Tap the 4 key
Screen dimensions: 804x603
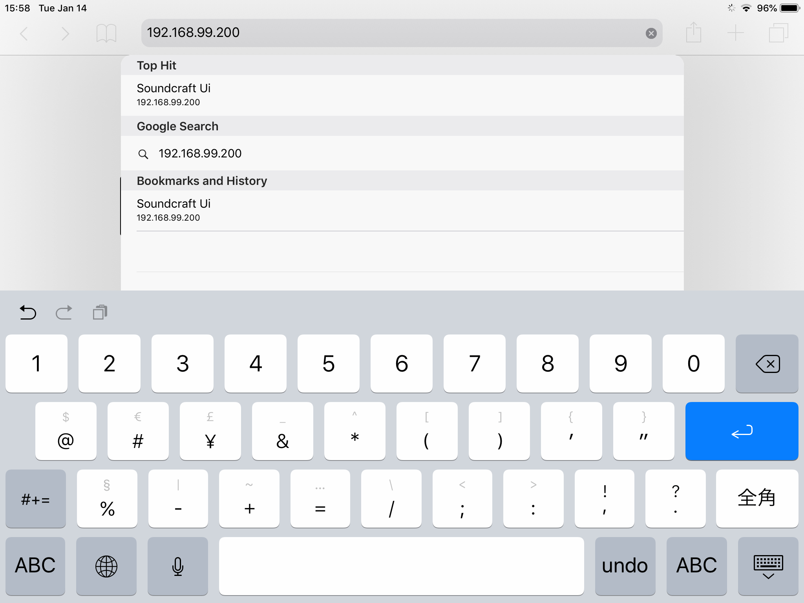tap(256, 364)
